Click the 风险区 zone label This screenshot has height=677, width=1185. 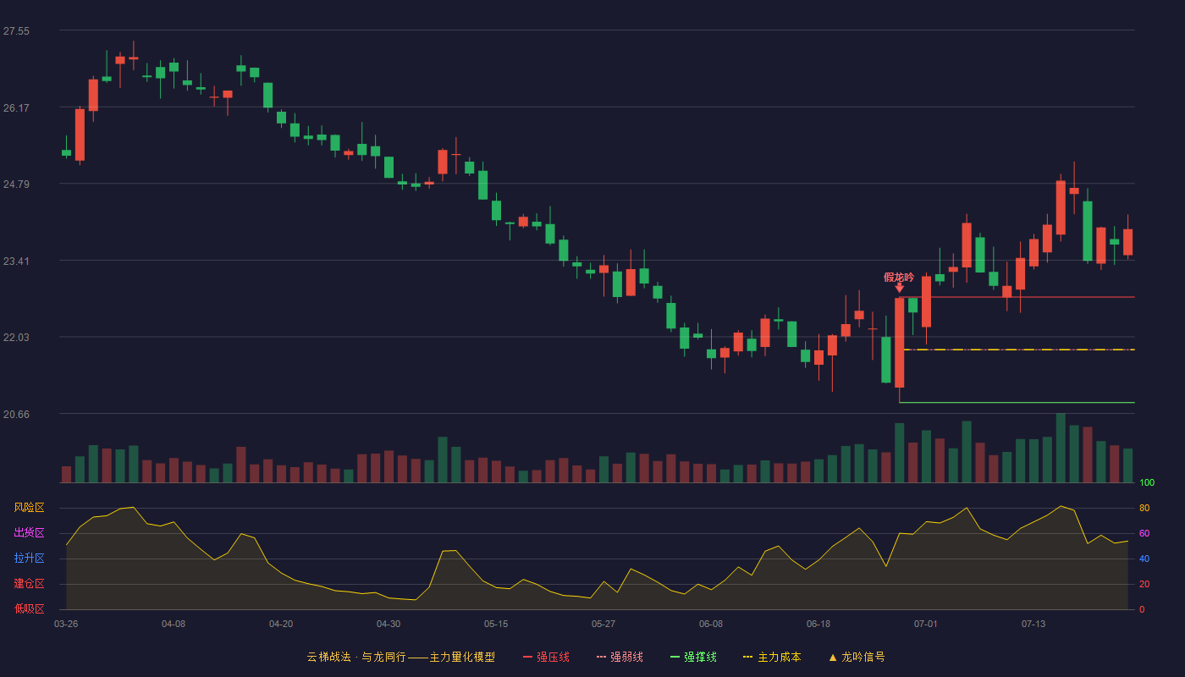point(29,508)
